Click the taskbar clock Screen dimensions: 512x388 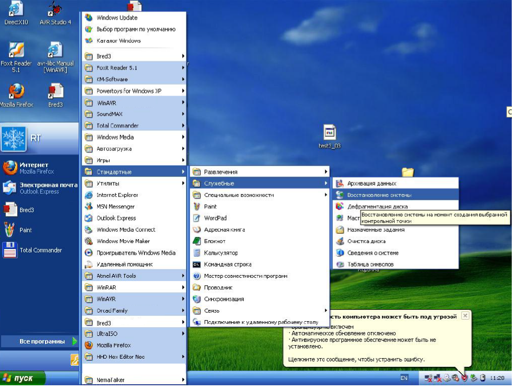point(497,378)
